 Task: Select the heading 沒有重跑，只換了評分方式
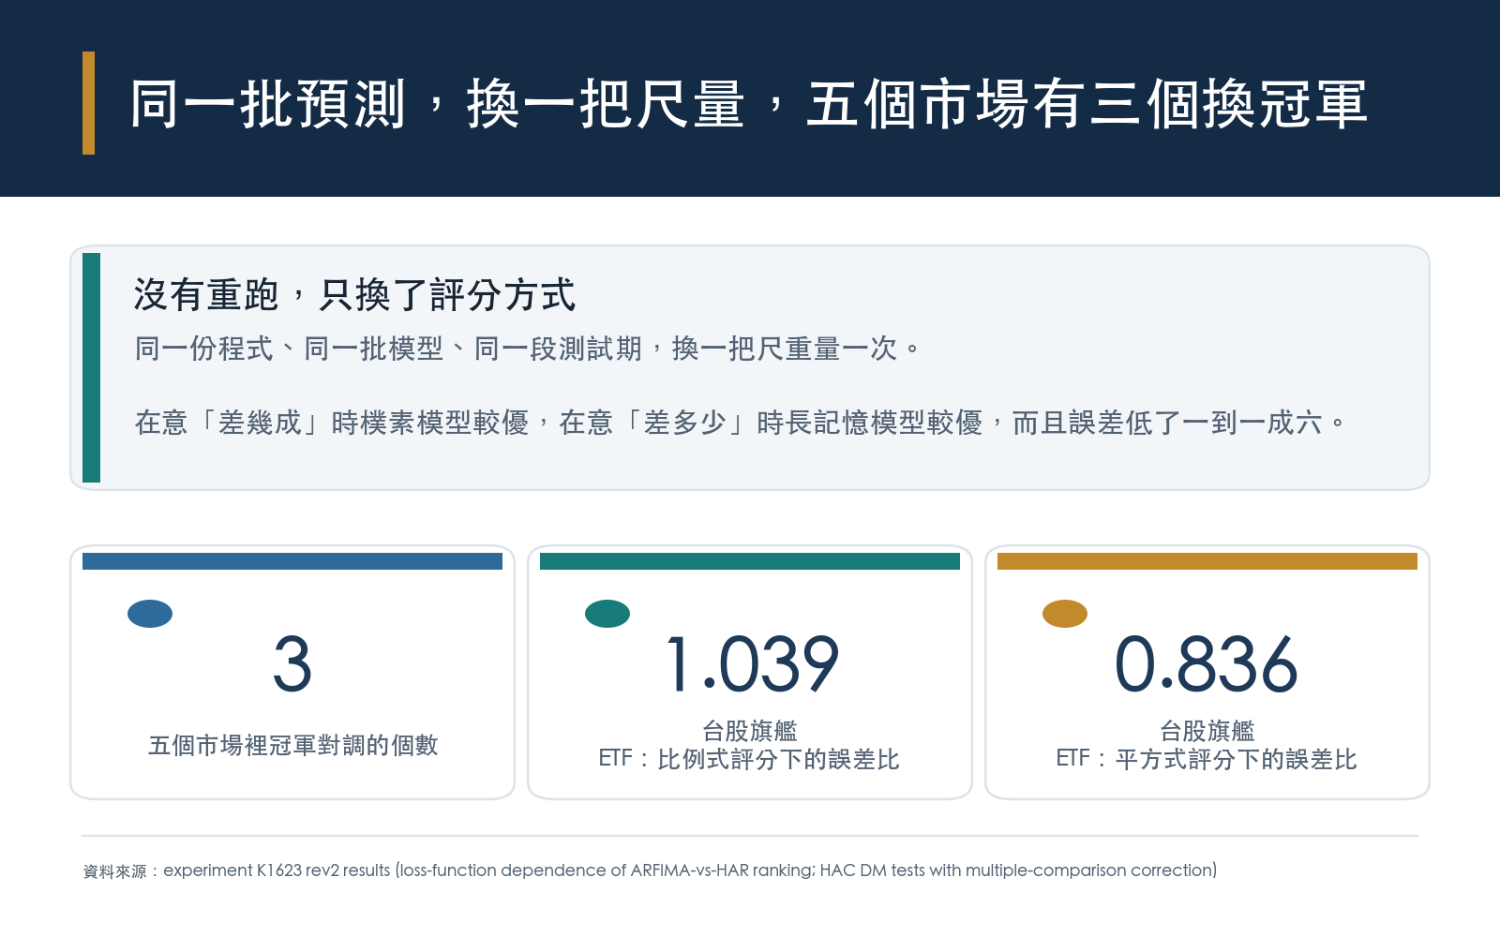pos(354,295)
